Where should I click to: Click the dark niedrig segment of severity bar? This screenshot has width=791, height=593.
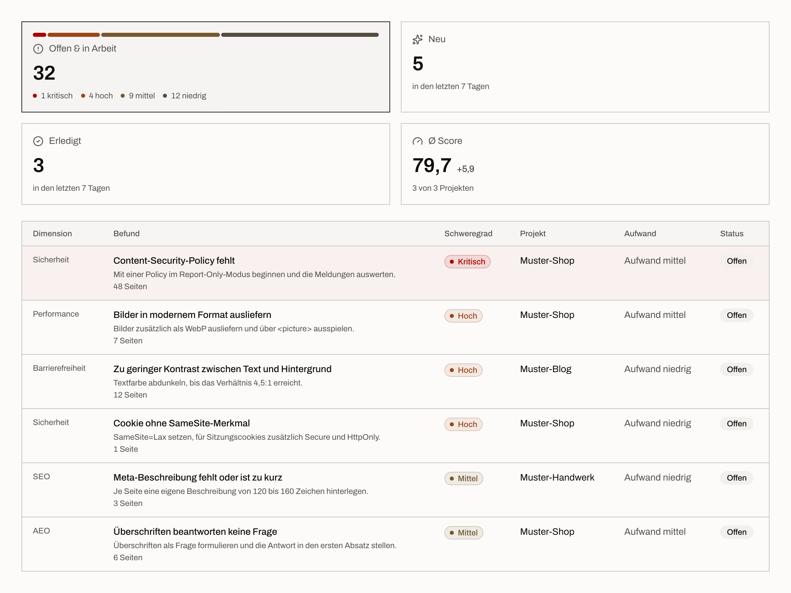(300, 35)
